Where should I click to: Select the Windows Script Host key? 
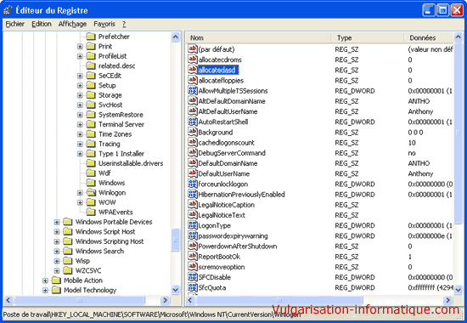coord(105,231)
